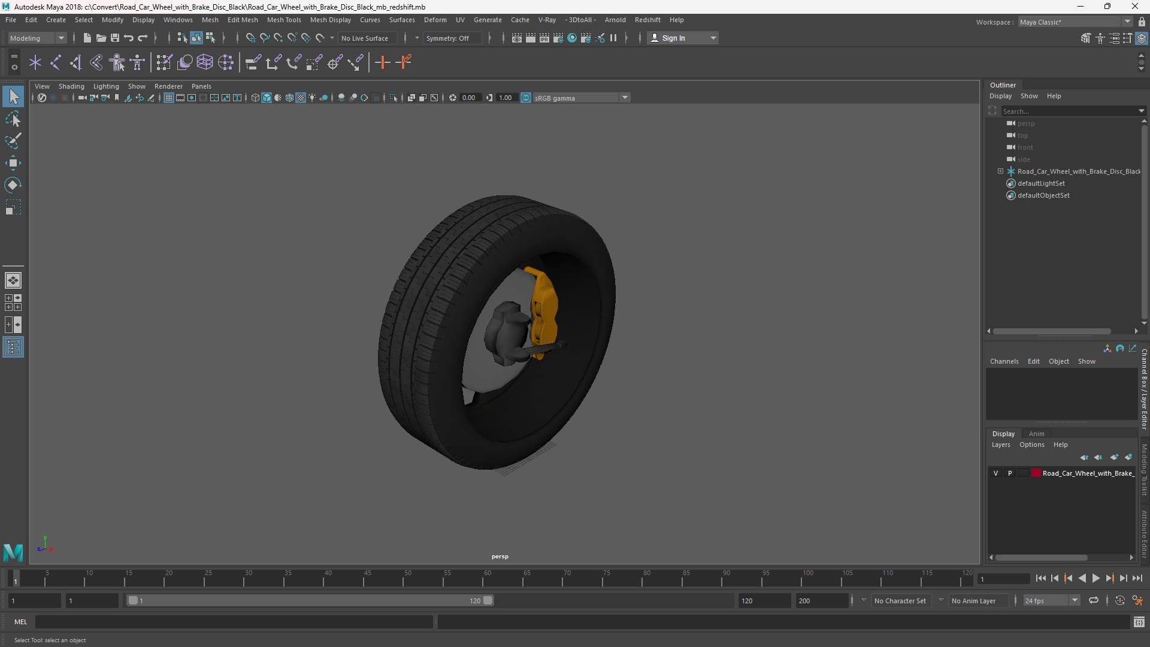Click the MEL command language label
This screenshot has width=1150, height=647.
tap(21, 622)
